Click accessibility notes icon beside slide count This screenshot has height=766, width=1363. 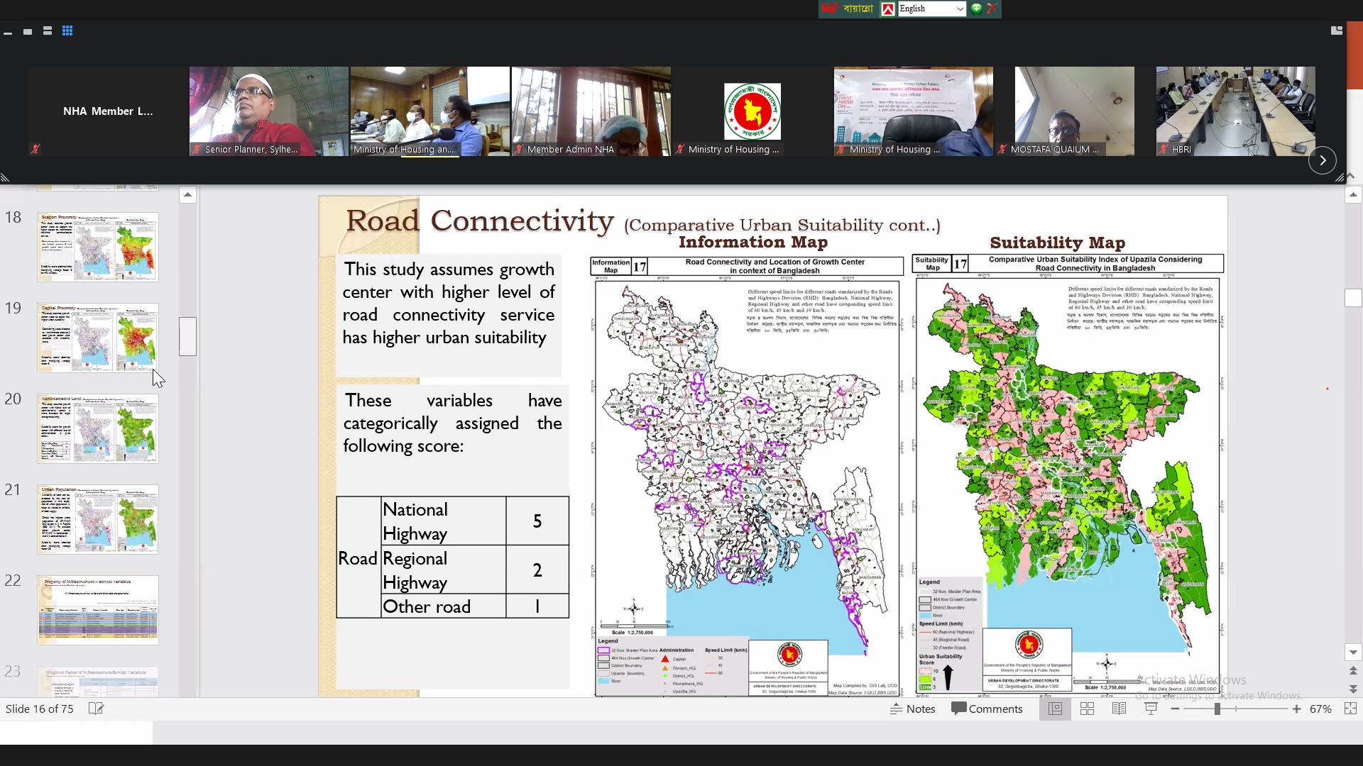pos(96,709)
